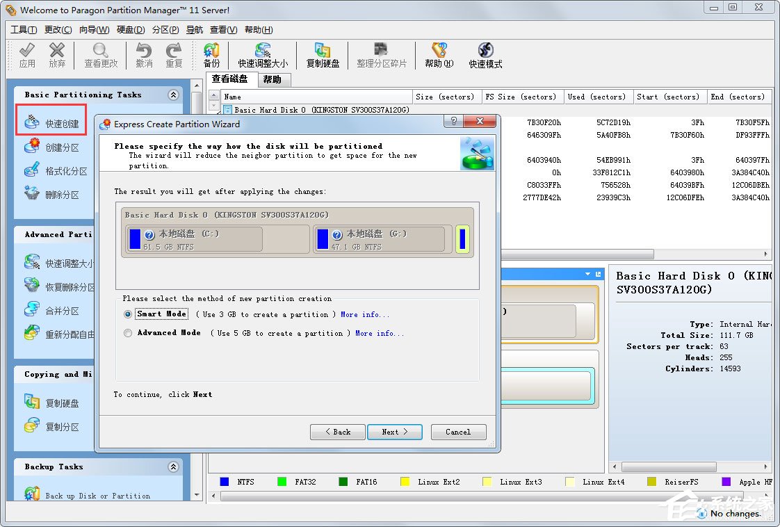This screenshot has width=780, height=527.
Task: Select Redistribute Free Space (重新分配自由) task
Action: [58, 334]
